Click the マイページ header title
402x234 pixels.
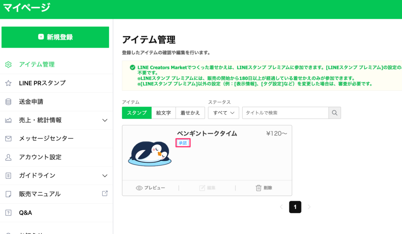27,7
